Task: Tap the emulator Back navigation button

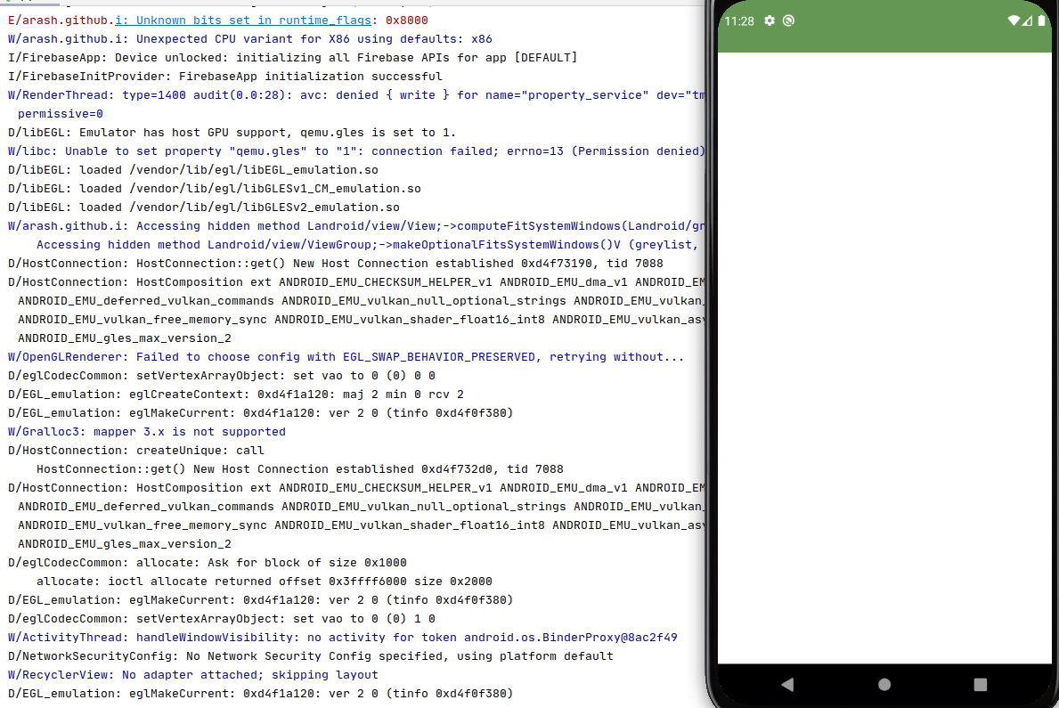Action: 787,684
